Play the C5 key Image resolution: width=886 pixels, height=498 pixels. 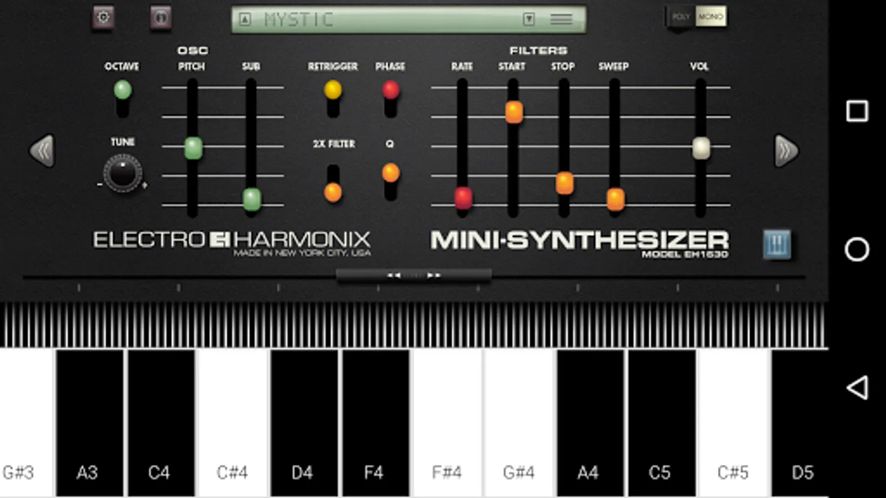click(x=662, y=423)
